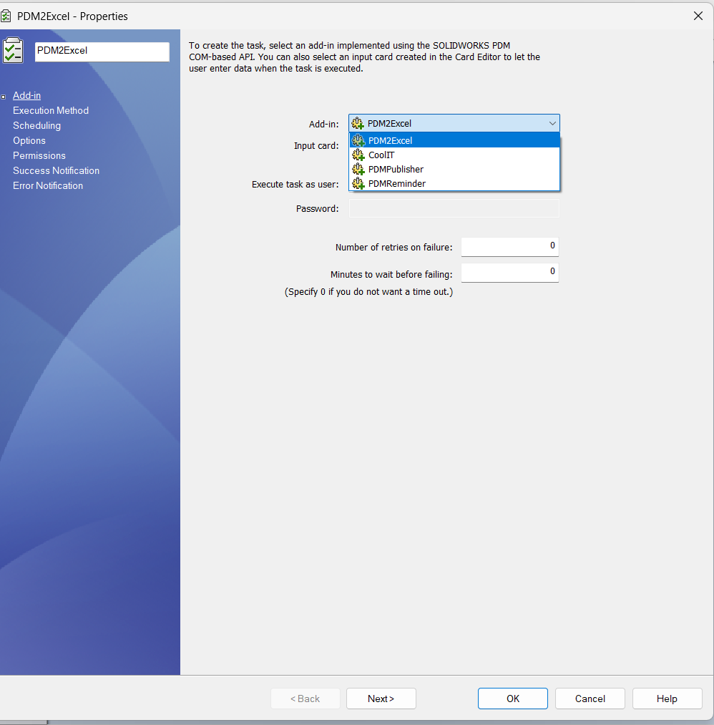The height and width of the screenshot is (725, 714).
Task: Click the gear icon beside PDM2Excel in the list
Action: 358,140
